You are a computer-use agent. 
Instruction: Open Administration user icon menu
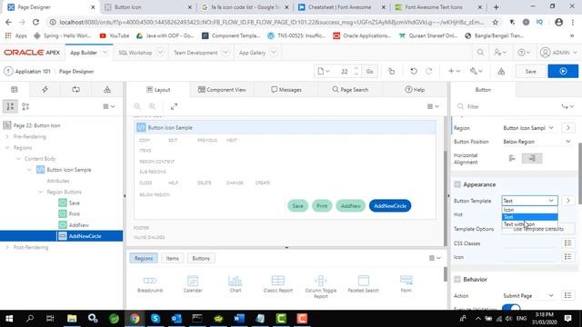coord(500,53)
